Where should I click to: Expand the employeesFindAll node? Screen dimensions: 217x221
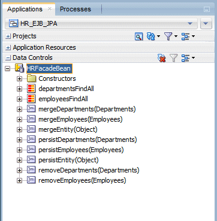pyautogui.click(x=19, y=99)
